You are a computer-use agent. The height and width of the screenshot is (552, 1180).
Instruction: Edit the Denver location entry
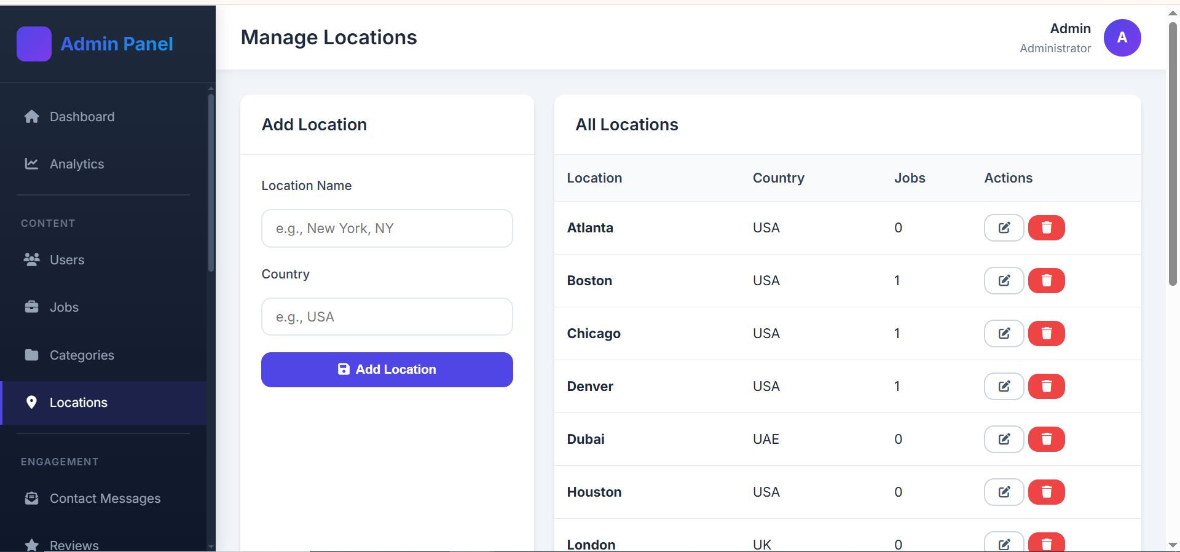pyautogui.click(x=1004, y=387)
